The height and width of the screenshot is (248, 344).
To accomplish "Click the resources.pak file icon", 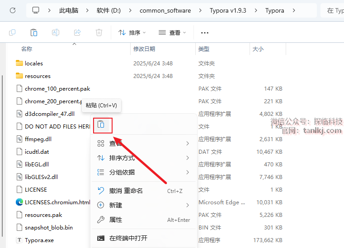I will [19, 215].
